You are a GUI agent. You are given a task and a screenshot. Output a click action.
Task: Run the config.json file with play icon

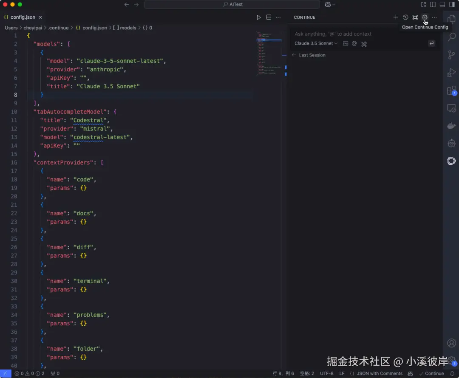pos(258,17)
